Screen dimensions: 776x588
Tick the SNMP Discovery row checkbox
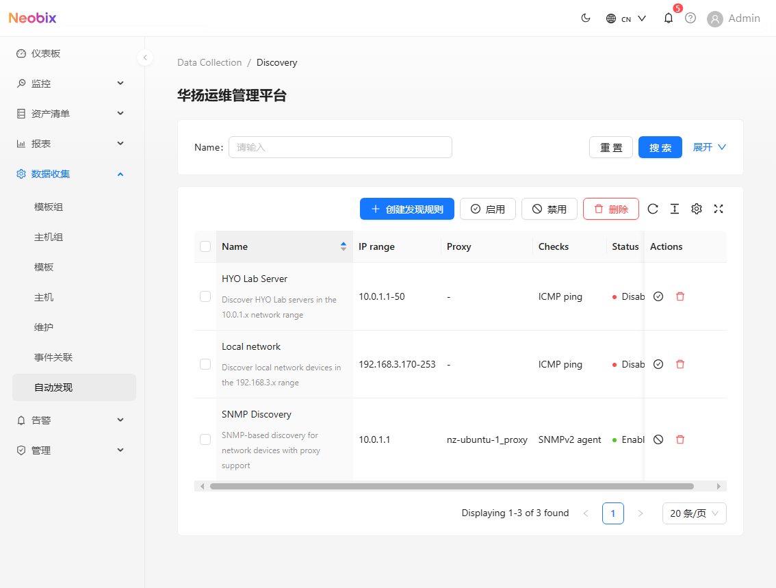coord(205,439)
